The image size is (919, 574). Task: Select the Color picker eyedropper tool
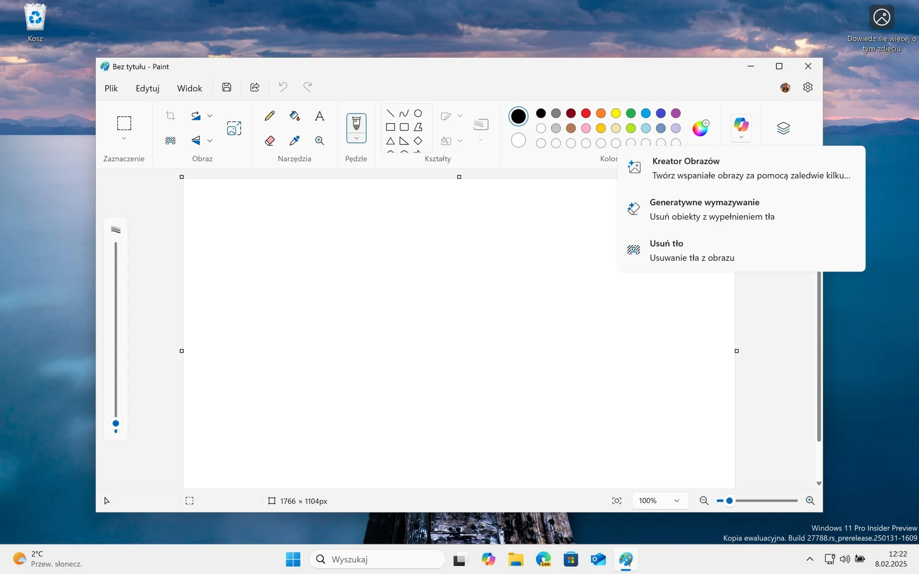tap(295, 141)
